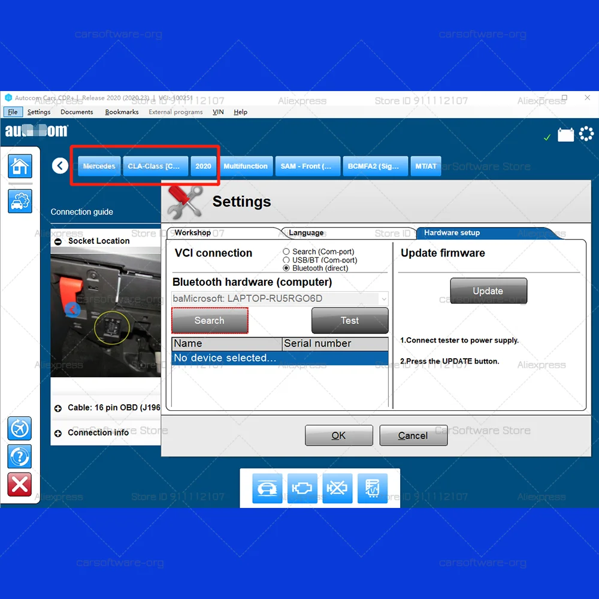This screenshot has width=599, height=599.
Task: Click the Search button
Action: coord(209,320)
